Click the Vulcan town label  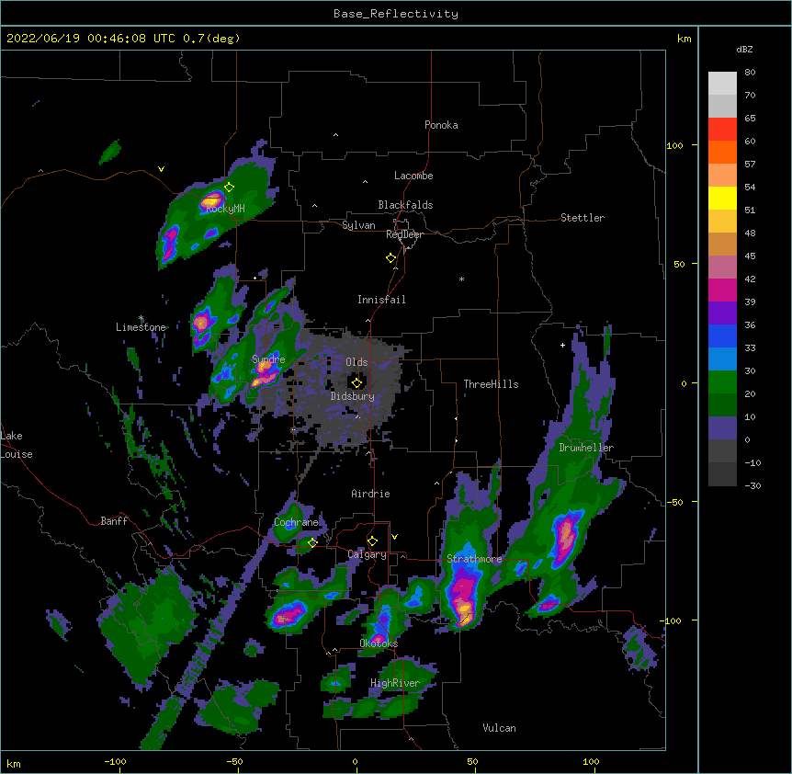point(499,728)
